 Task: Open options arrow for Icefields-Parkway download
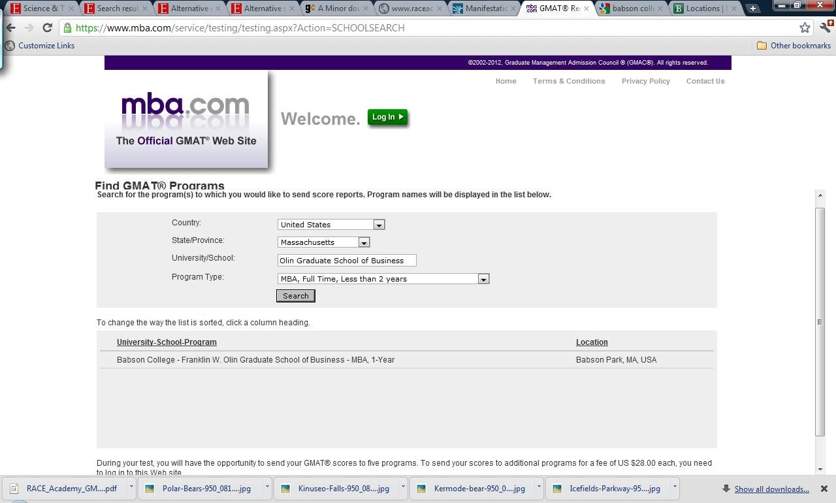point(675,488)
